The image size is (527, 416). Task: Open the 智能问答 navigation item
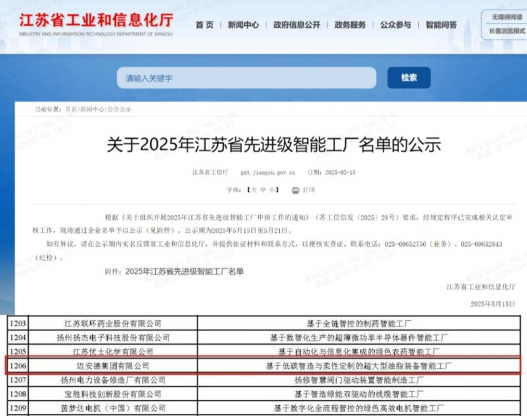(x=441, y=25)
